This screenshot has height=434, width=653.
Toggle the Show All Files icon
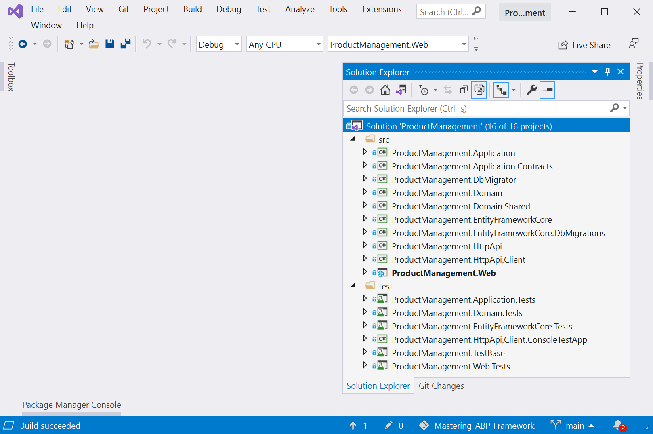point(479,90)
